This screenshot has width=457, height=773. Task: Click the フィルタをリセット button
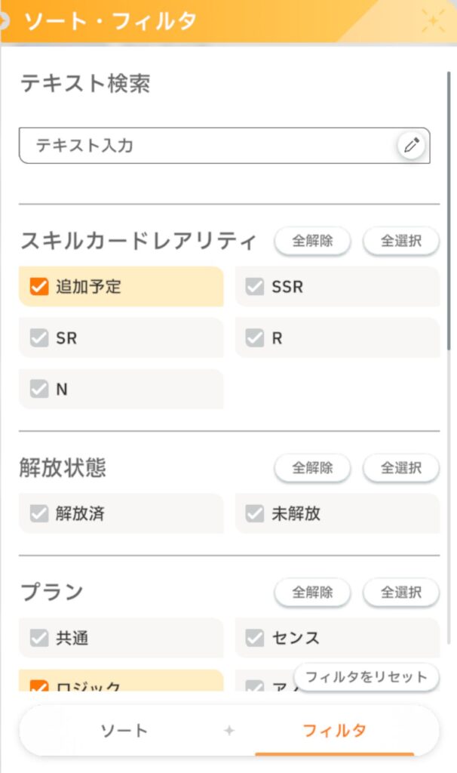point(366,676)
